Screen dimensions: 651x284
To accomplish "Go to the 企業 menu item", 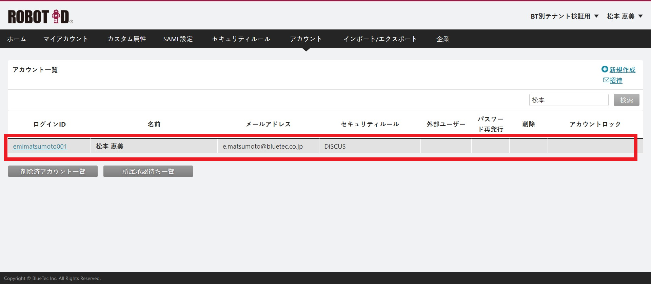I will pyautogui.click(x=443, y=39).
